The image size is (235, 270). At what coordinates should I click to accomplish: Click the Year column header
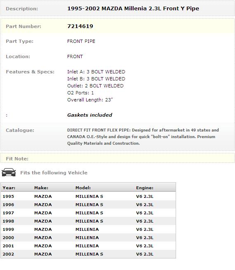(x=9, y=188)
